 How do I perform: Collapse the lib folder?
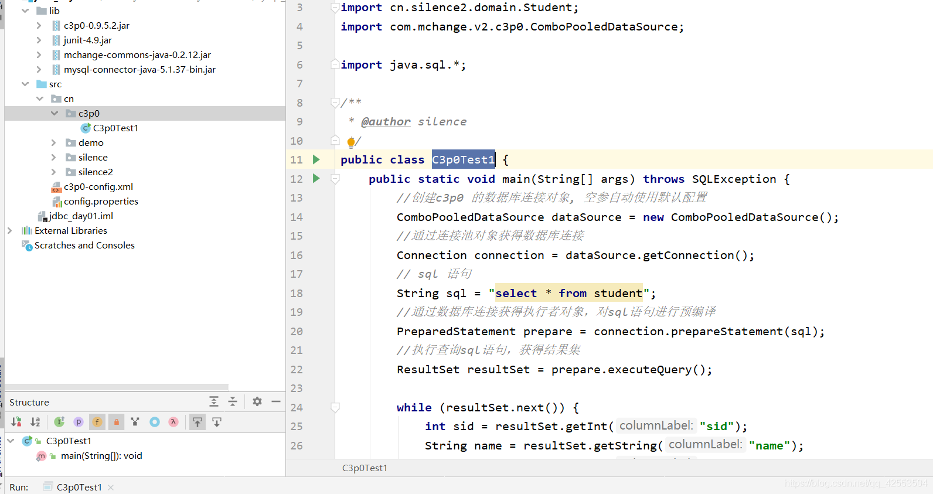[25, 11]
